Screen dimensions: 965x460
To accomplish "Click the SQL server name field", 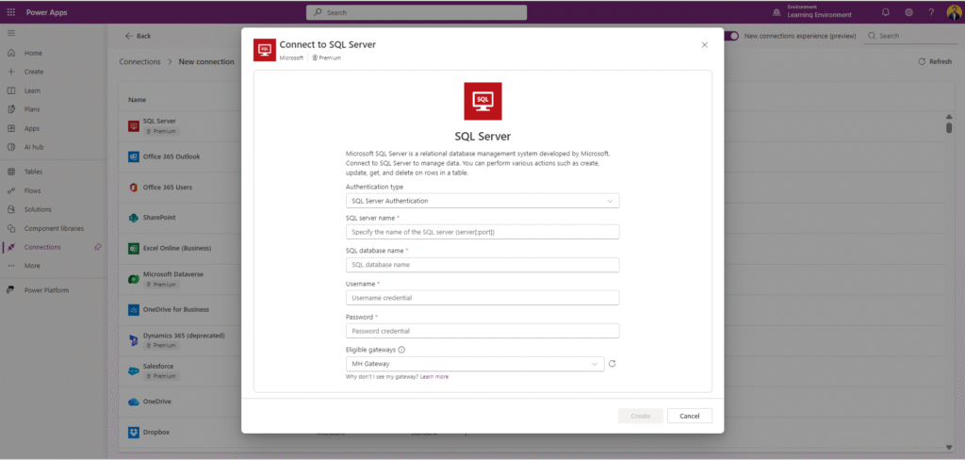I will click(x=482, y=232).
